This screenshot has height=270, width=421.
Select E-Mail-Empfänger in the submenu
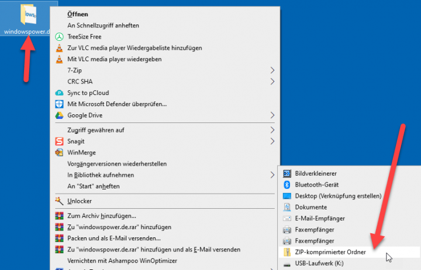(350, 219)
